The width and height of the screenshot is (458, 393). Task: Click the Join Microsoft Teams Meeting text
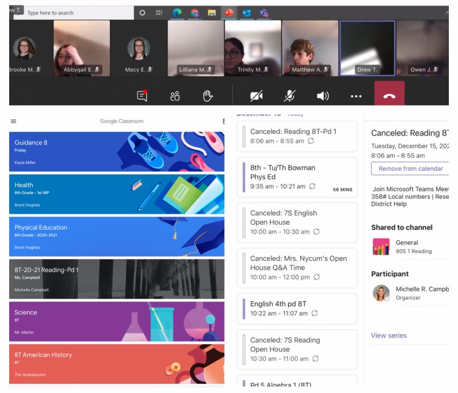pyautogui.click(x=411, y=189)
